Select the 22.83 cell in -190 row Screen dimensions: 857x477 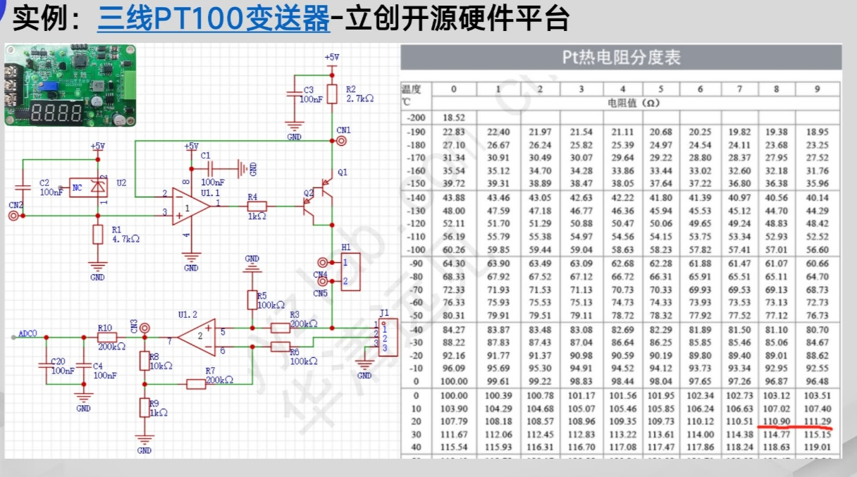[455, 132]
